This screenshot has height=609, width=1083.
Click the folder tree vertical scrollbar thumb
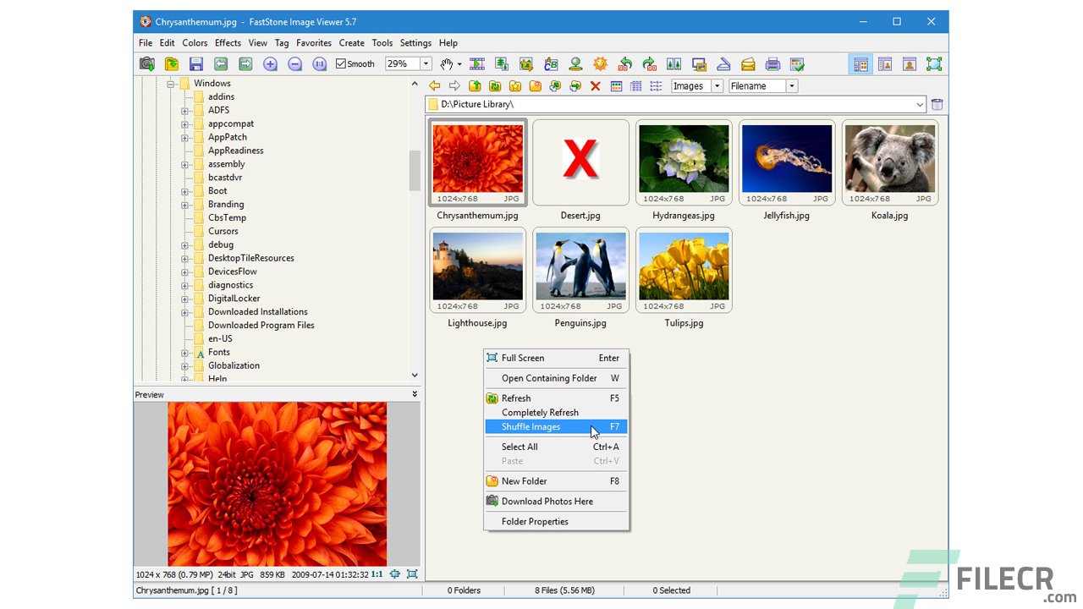tap(415, 171)
